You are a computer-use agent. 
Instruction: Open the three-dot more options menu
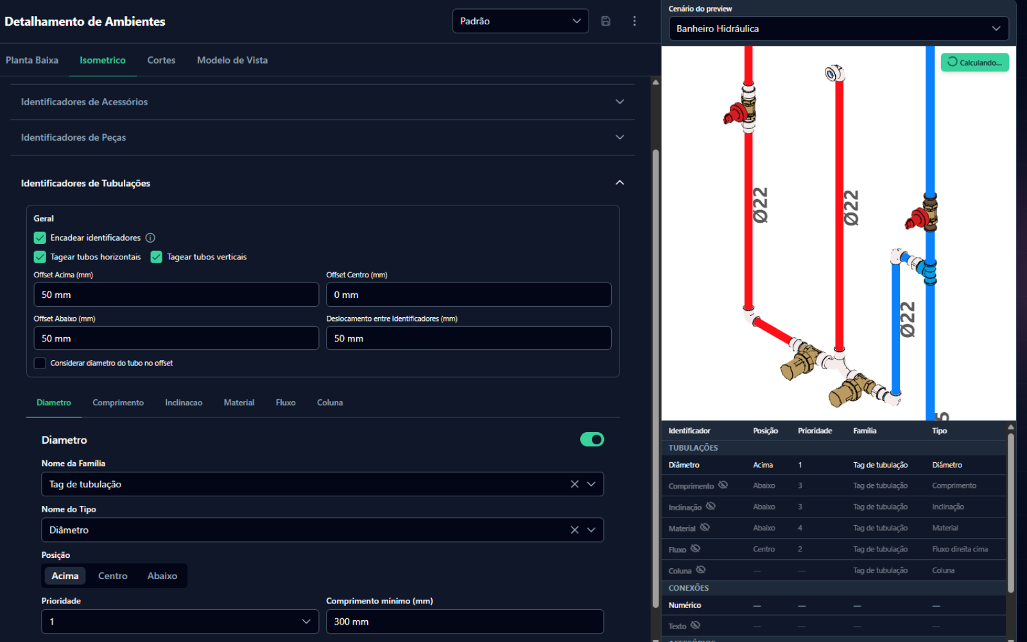tap(634, 21)
